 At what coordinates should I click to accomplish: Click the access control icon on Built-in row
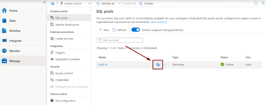(x=158, y=65)
